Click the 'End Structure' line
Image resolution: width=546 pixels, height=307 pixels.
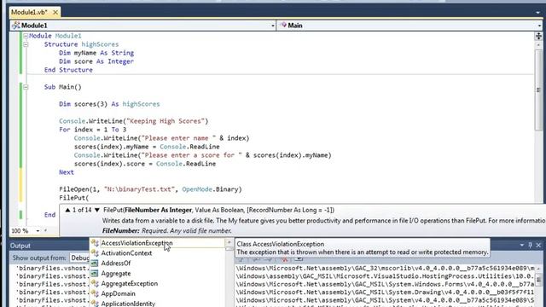coord(68,70)
